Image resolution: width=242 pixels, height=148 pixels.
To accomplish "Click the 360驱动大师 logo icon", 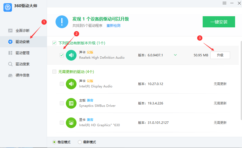I will click(x=8, y=7).
